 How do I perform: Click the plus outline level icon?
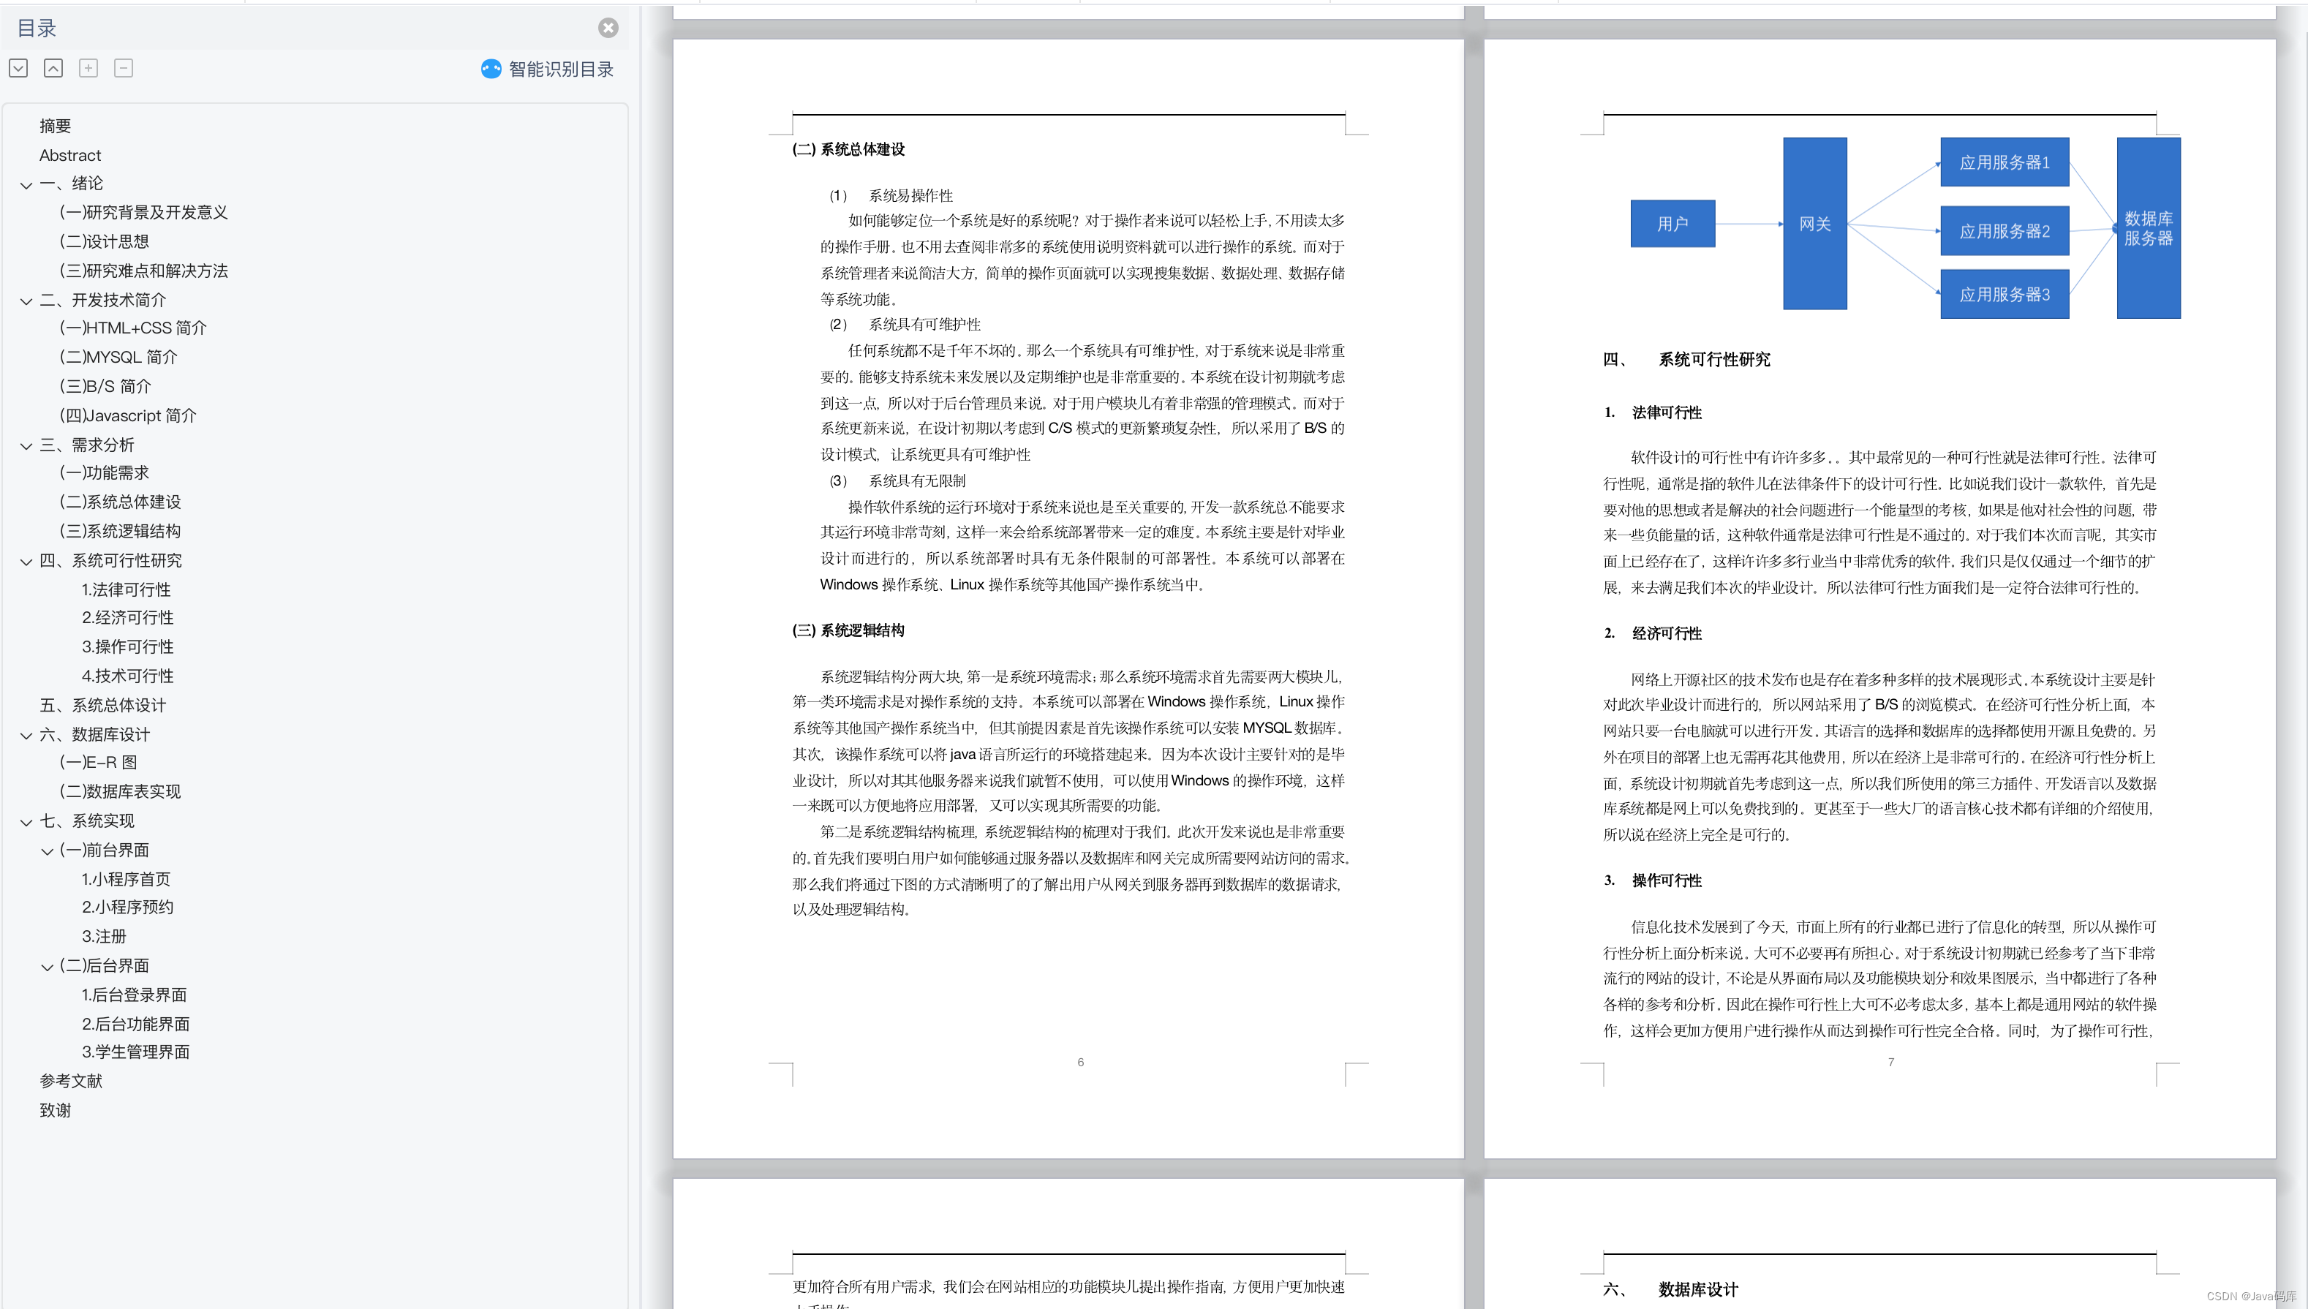click(x=88, y=68)
